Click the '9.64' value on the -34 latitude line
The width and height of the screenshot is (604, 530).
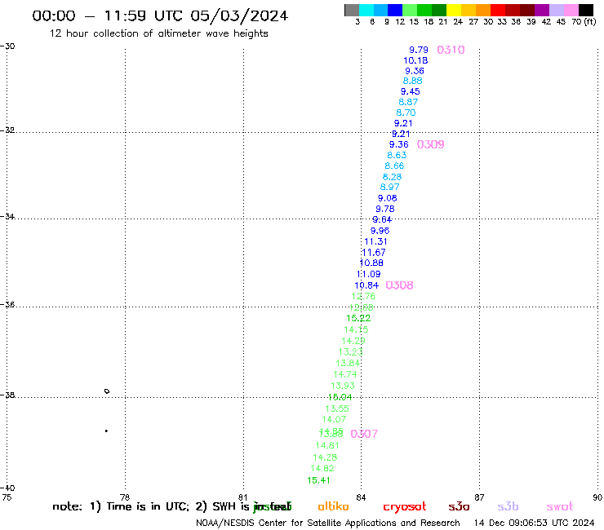click(x=382, y=219)
